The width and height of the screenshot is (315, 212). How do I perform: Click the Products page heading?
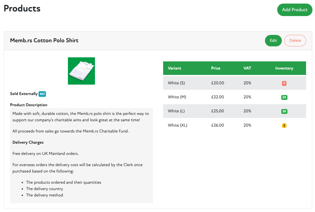tap(22, 8)
